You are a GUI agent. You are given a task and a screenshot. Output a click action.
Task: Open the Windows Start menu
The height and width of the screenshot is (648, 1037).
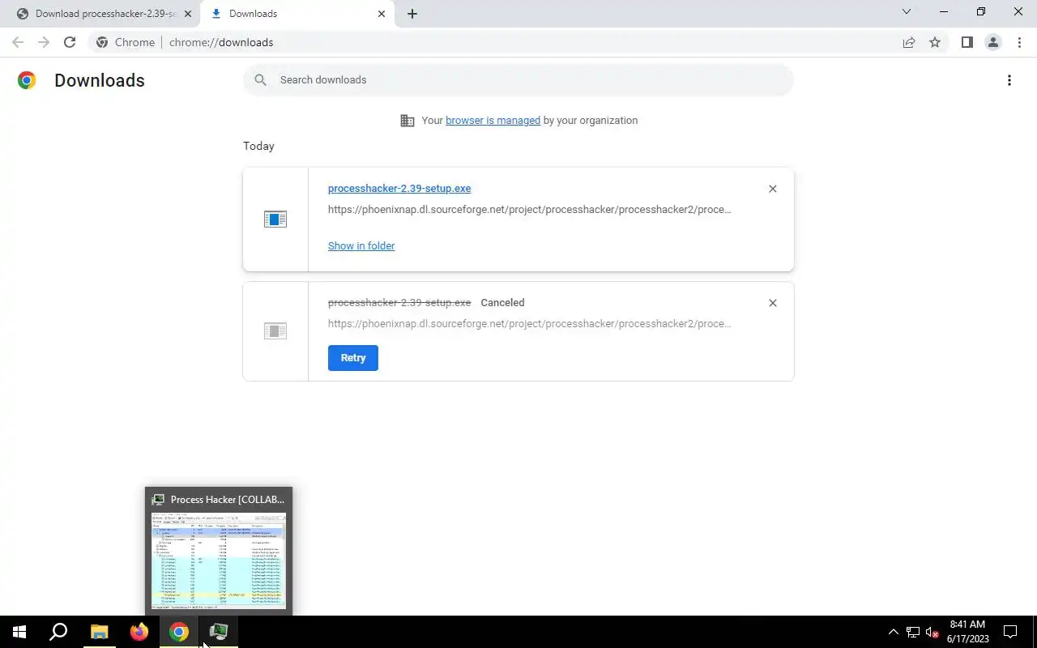pos(19,632)
